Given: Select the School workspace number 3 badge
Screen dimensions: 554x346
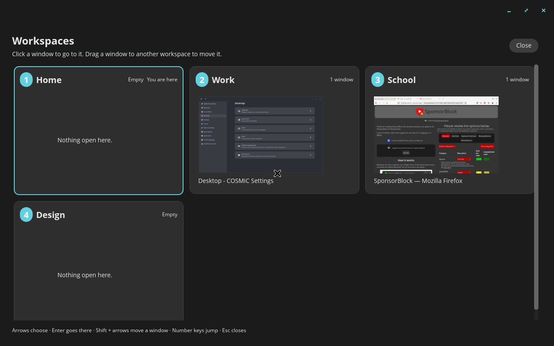Looking at the screenshot, I should pyautogui.click(x=378, y=80).
